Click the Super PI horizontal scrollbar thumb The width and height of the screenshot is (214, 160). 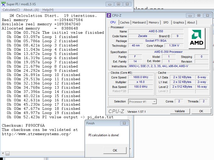7,153
